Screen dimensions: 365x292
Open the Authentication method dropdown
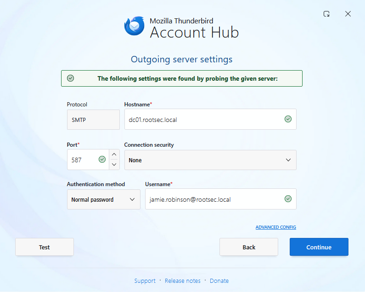104,199
